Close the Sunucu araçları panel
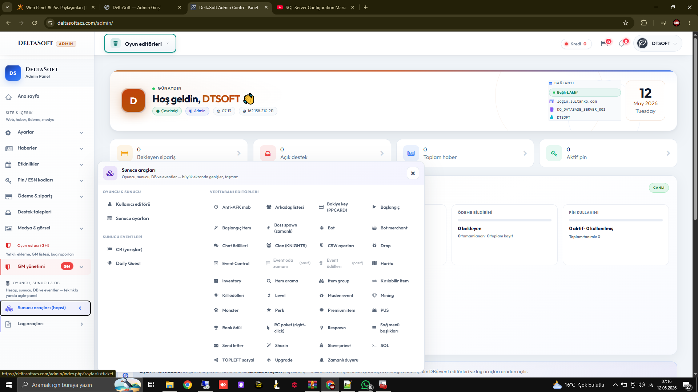The image size is (698, 392). click(413, 173)
